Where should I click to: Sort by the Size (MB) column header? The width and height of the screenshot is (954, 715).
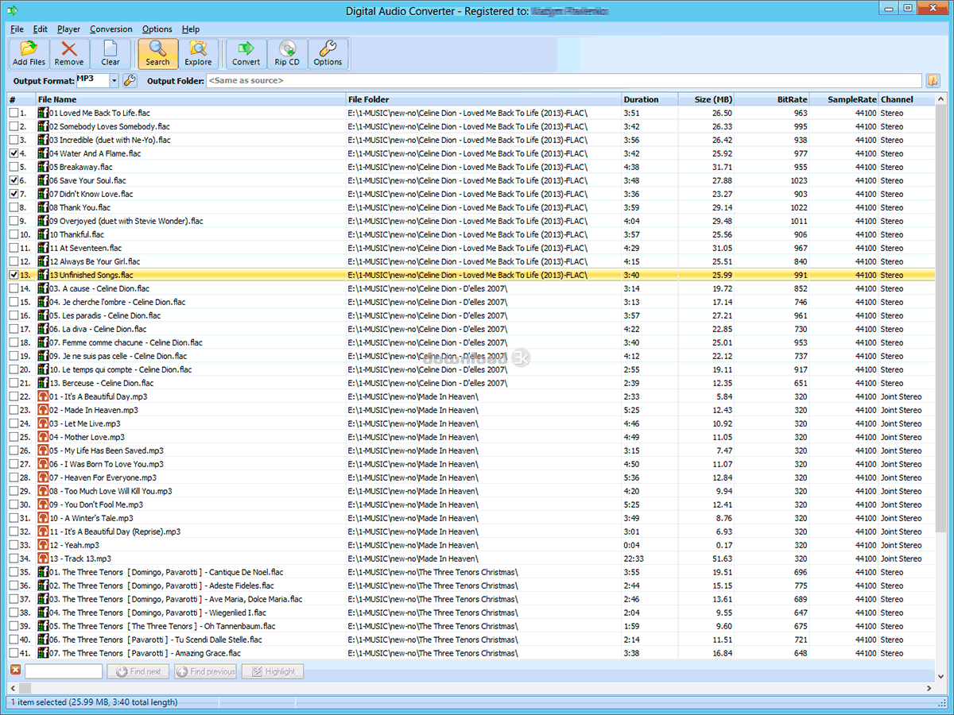(706, 99)
